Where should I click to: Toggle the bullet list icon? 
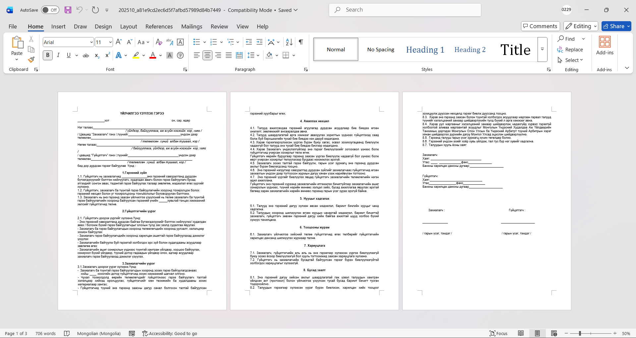click(x=197, y=42)
